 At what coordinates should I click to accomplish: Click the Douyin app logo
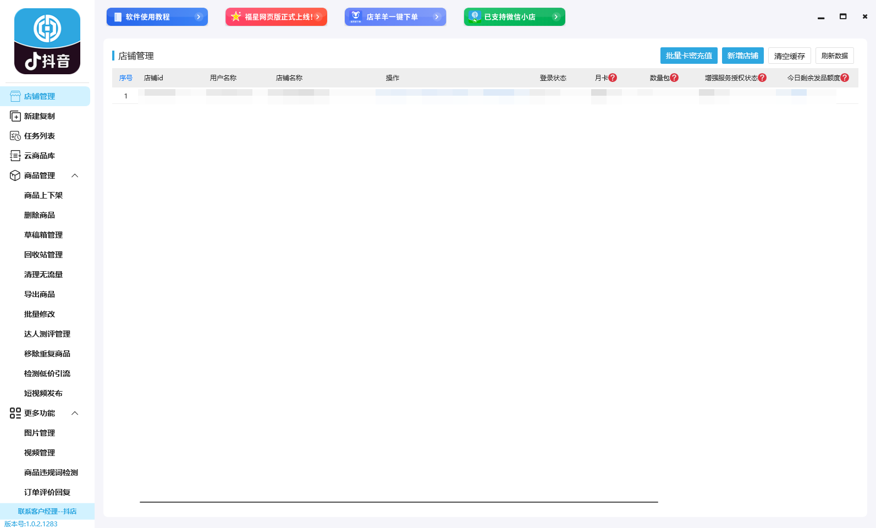[x=47, y=41]
